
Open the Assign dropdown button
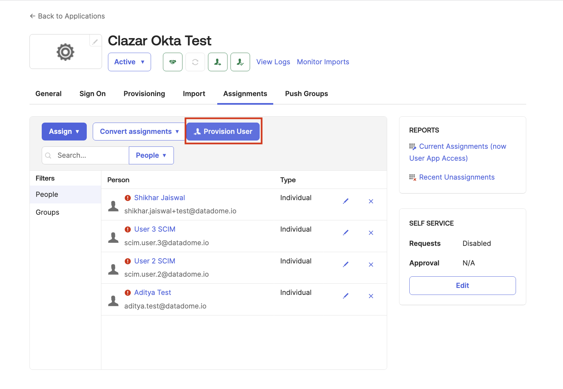click(64, 132)
